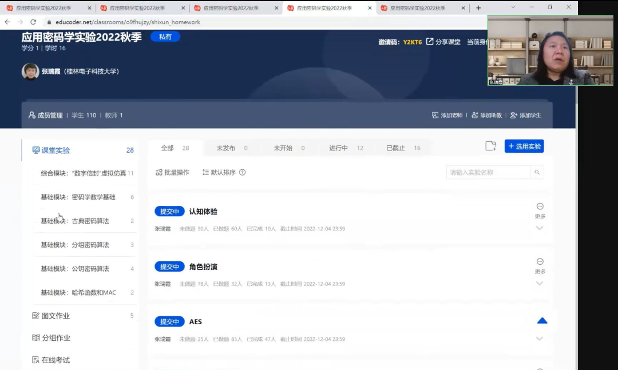Switch to the 已截止 tab
Screen dimensions: 618x370
(x=395, y=148)
